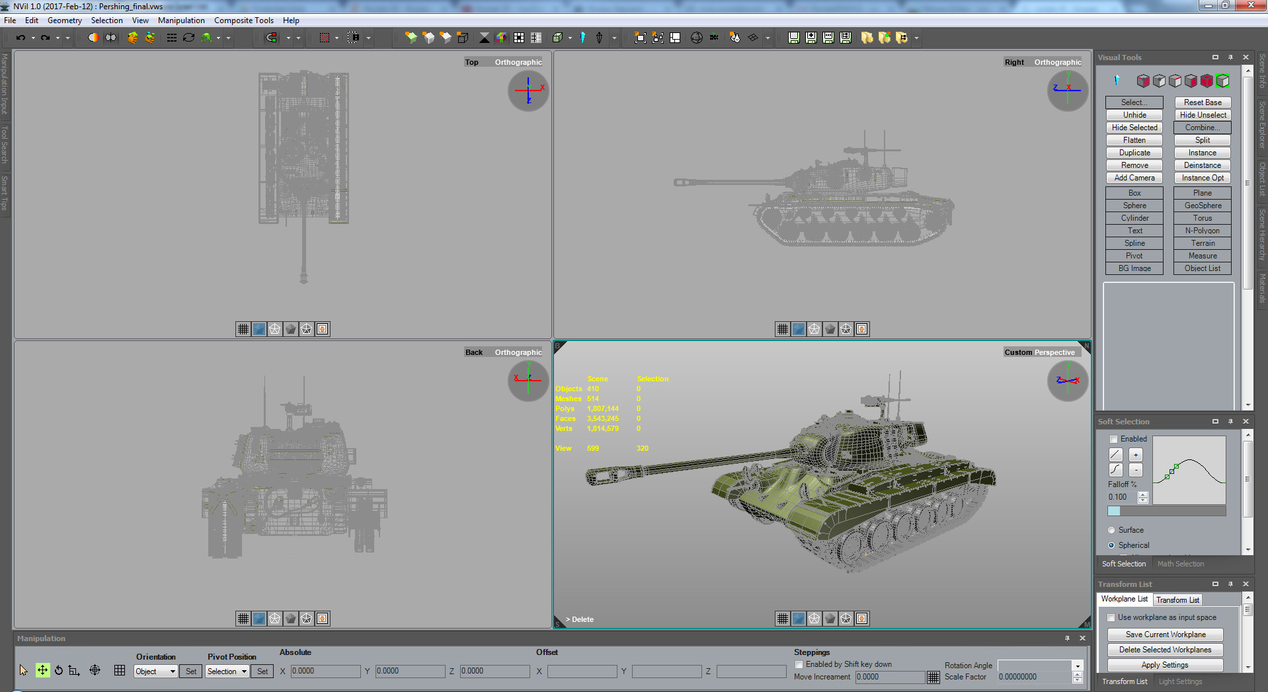This screenshot has height=692, width=1268.
Task: Select the Move tool in Manipulation bar
Action: tap(42, 670)
